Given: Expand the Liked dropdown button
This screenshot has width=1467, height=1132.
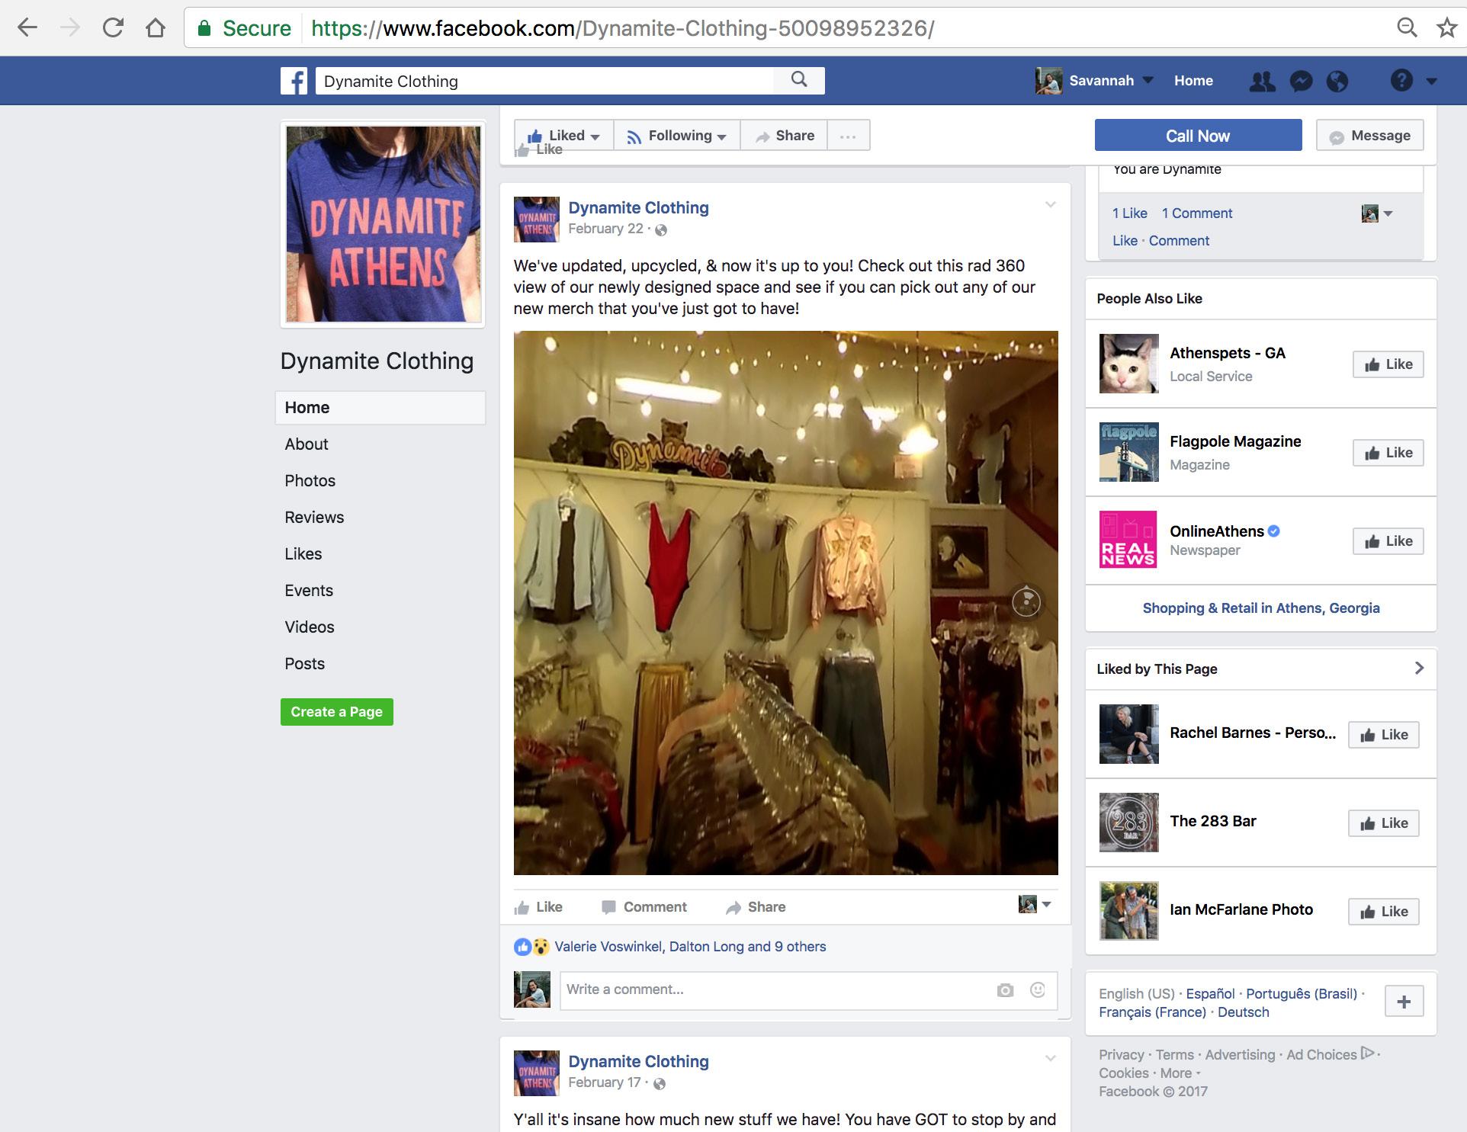Looking at the screenshot, I should click(563, 136).
